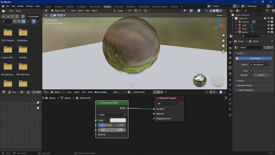The width and height of the screenshot is (275, 155).
Task: Open the Object Mode dropdown
Action: click(60, 11)
